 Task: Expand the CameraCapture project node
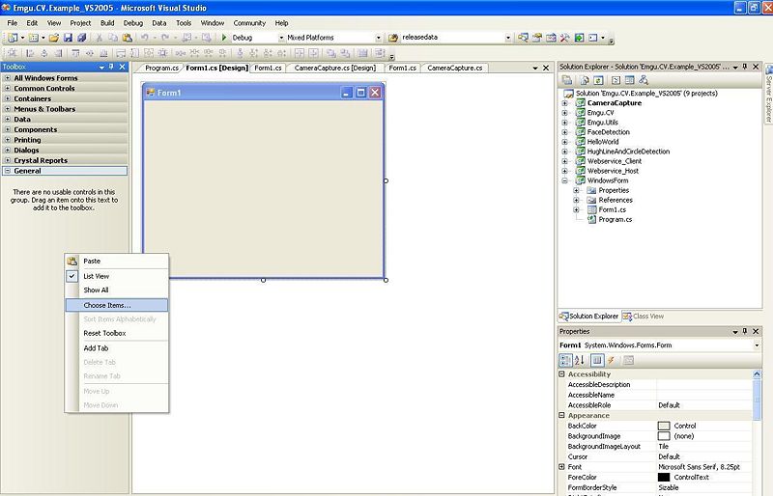pyautogui.click(x=565, y=103)
